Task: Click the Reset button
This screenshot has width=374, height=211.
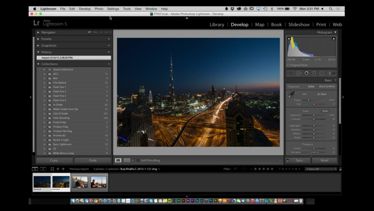Action: (324, 160)
